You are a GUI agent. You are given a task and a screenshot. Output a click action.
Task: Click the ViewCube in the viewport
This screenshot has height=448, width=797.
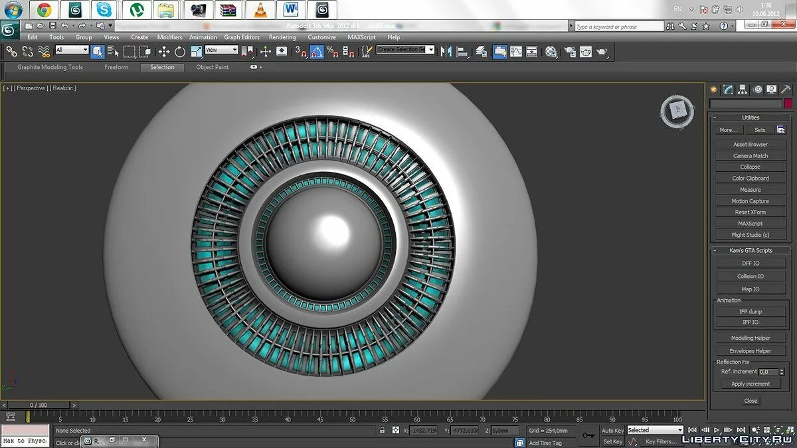click(677, 111)
